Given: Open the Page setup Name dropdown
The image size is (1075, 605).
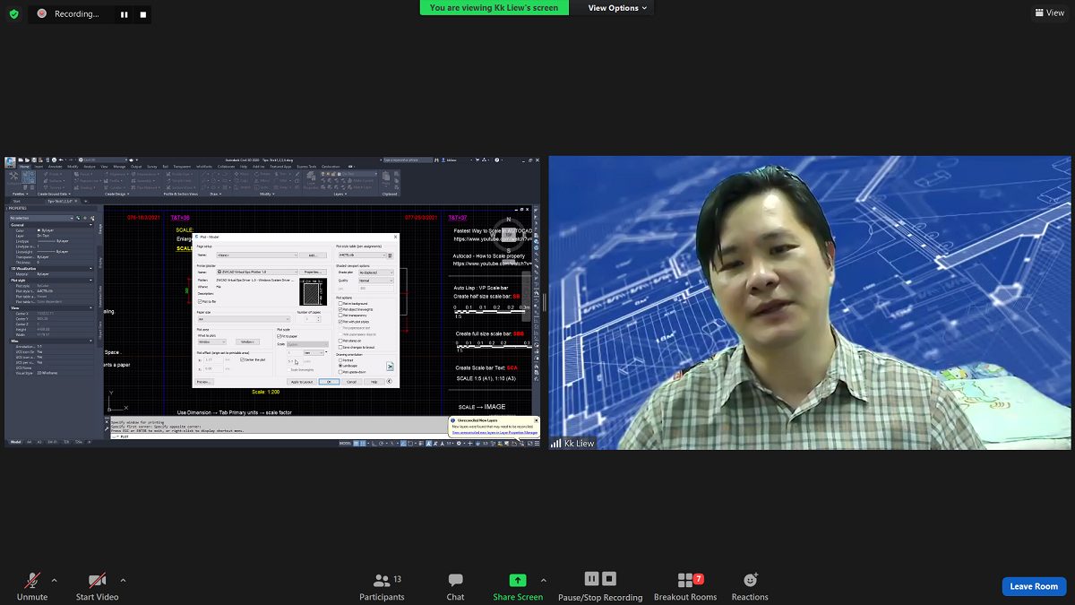Looking at the screenshot, I should click(x=257, y=255).
